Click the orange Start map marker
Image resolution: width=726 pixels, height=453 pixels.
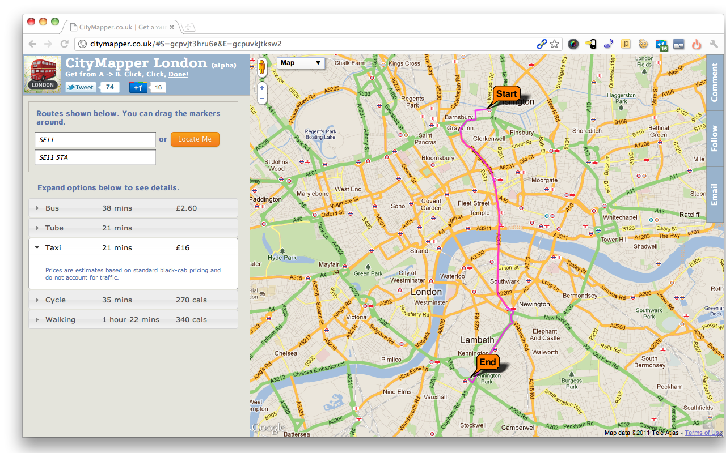(506, 95)
